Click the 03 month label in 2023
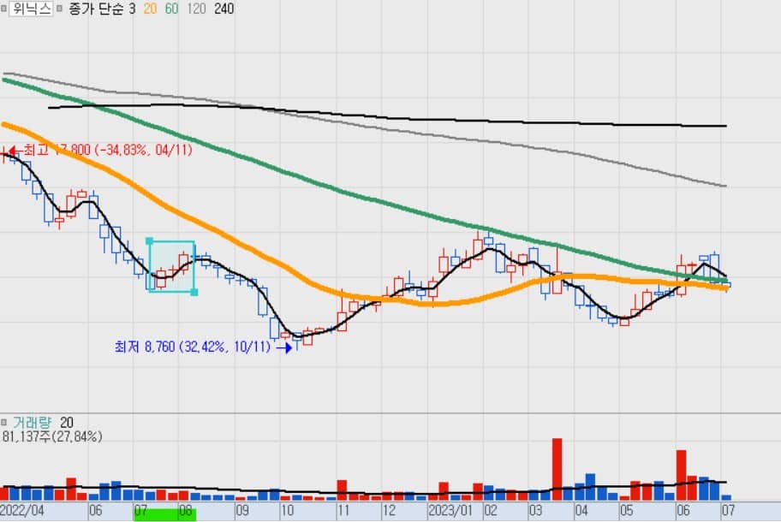Screen dimensions: 781x522 pyautogui.click(x=535, y=511)
